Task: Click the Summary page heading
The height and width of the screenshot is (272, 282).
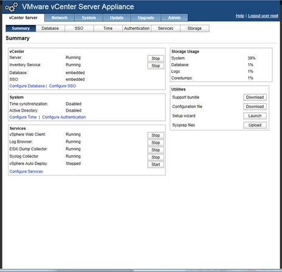Action: tap(18, 38)
